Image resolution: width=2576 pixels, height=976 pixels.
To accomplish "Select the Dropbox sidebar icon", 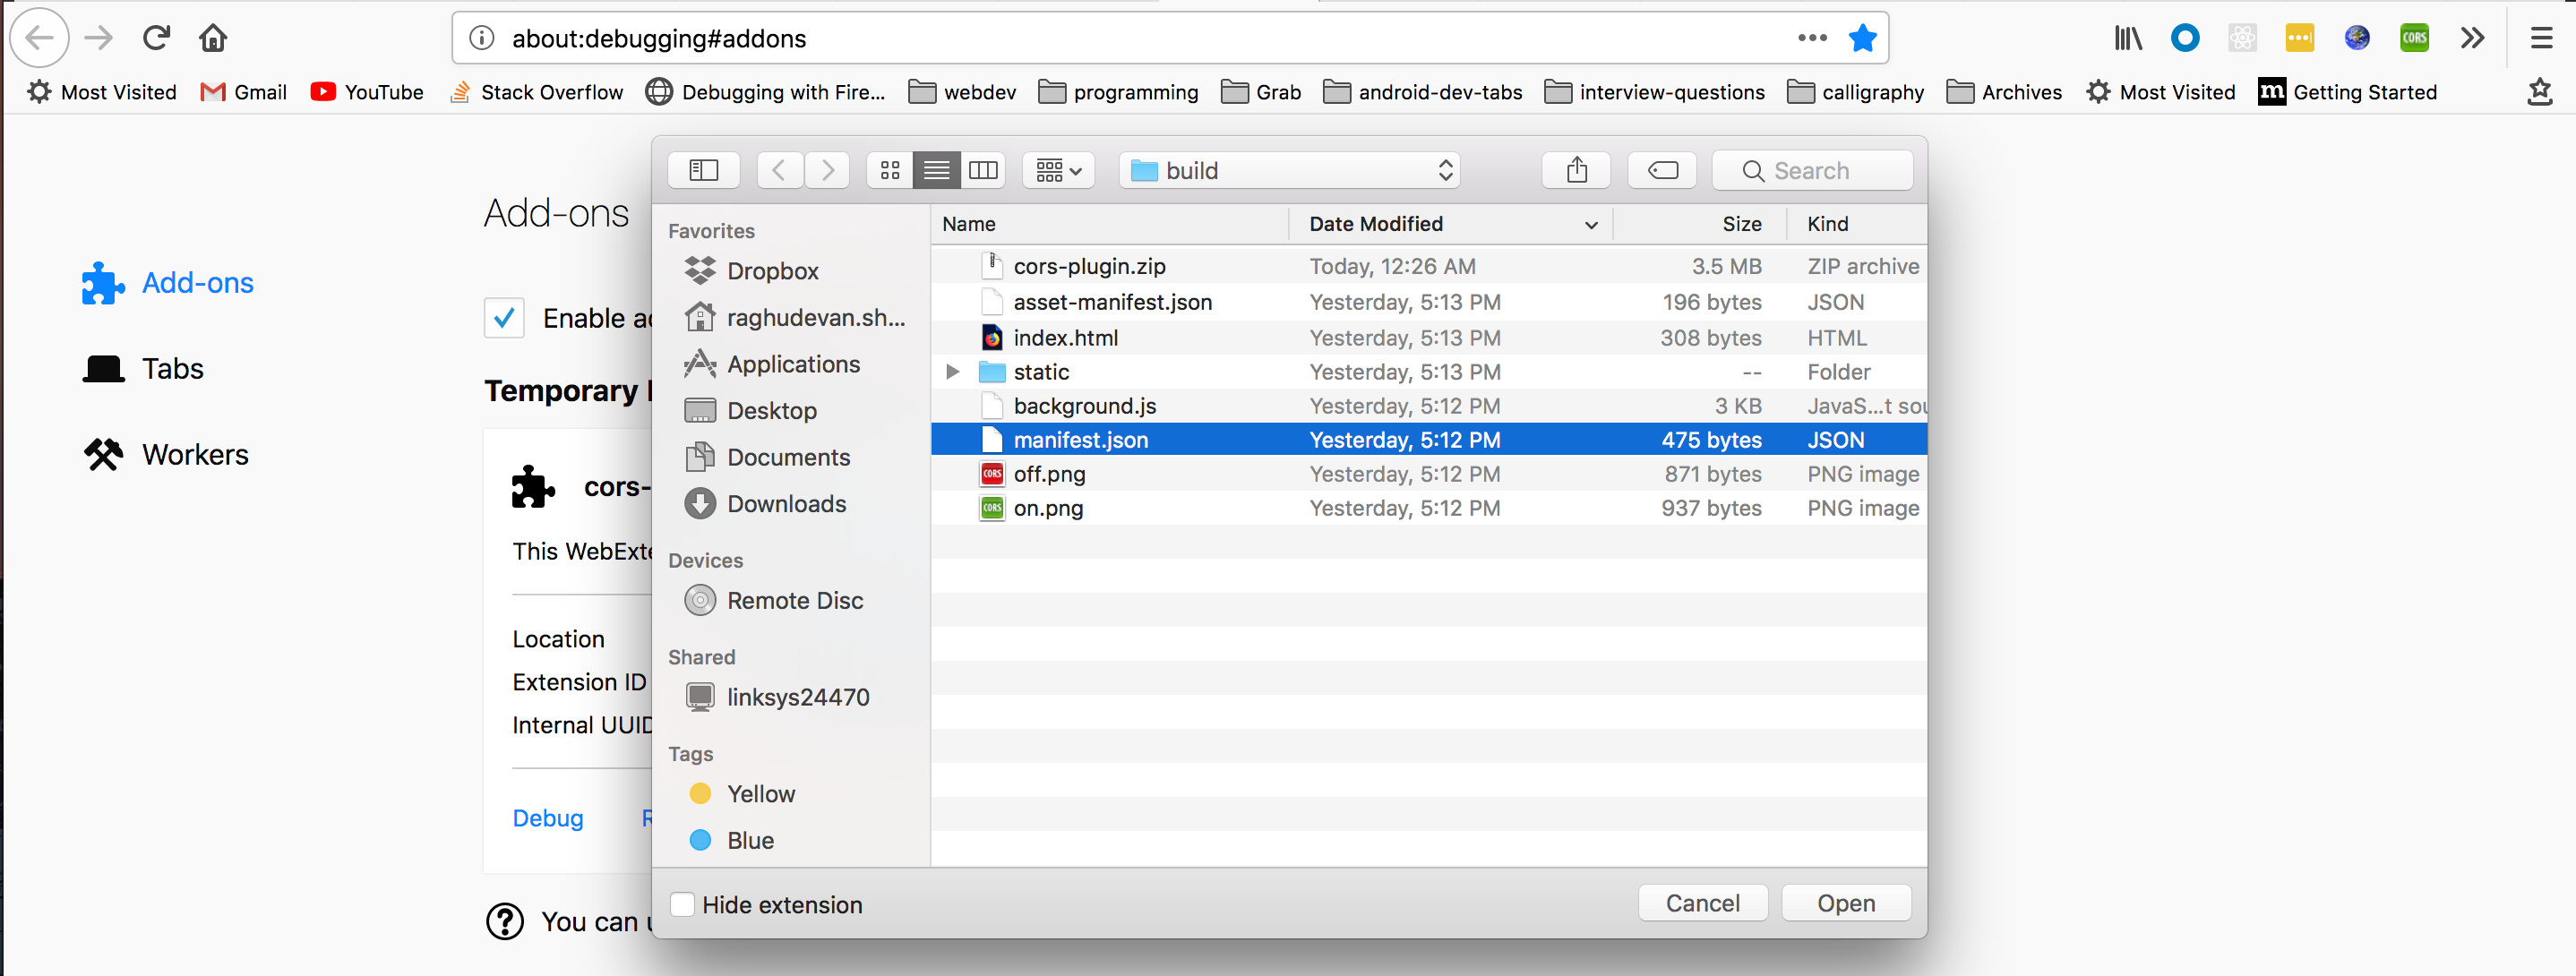I will (697, 270).
